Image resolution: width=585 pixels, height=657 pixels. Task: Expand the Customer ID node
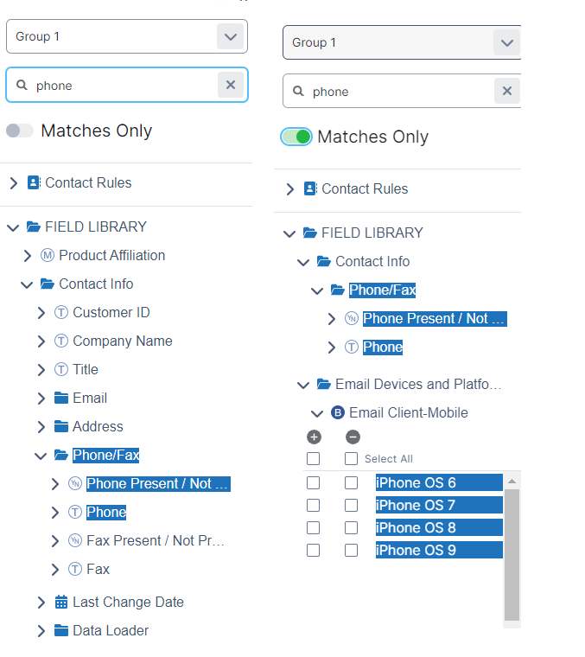pyautogui.click(x=41, y=313)
